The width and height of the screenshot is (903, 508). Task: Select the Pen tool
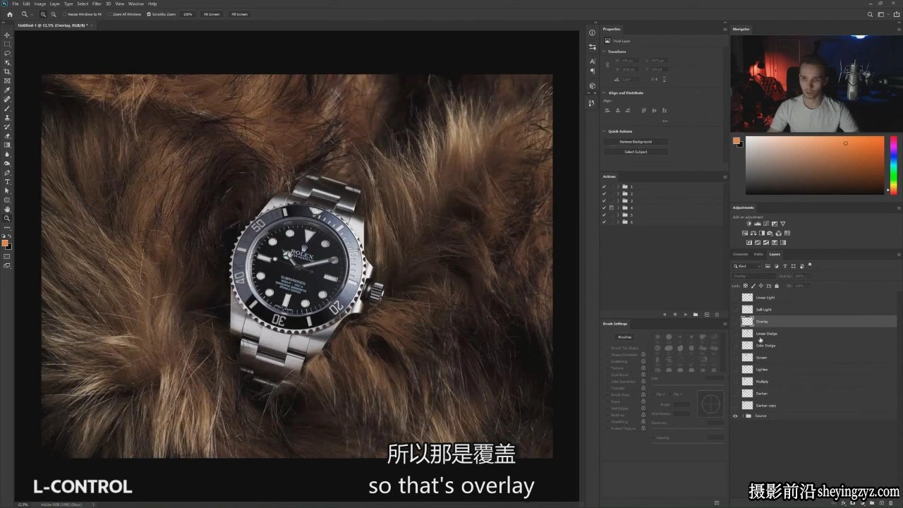click(x=7, y=172)
